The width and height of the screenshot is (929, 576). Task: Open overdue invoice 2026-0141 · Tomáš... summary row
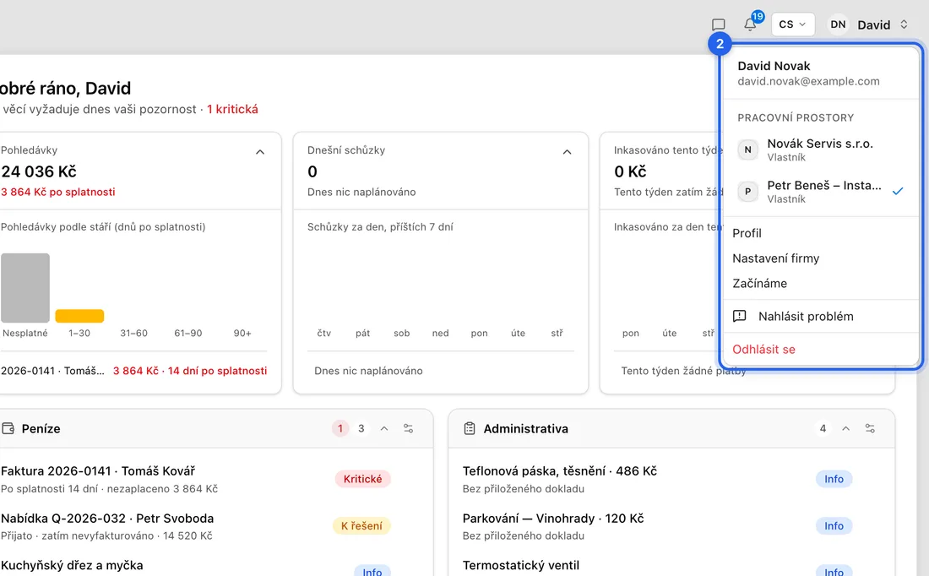click(134, 371)
